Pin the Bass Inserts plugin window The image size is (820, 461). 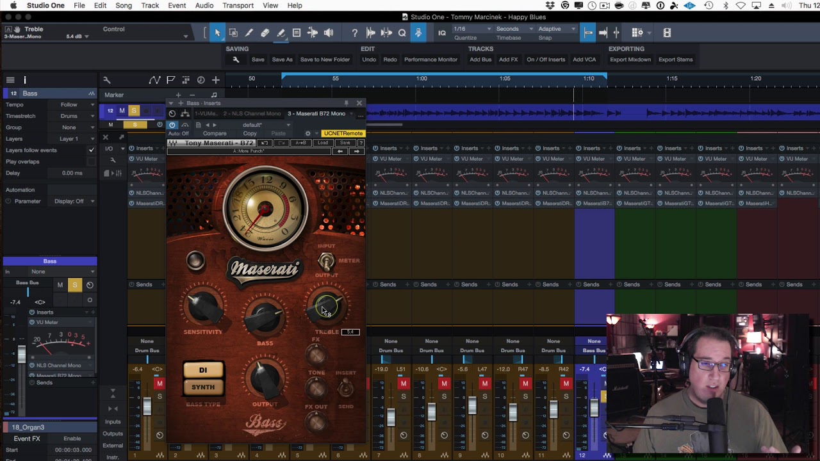tap(346, 103)
